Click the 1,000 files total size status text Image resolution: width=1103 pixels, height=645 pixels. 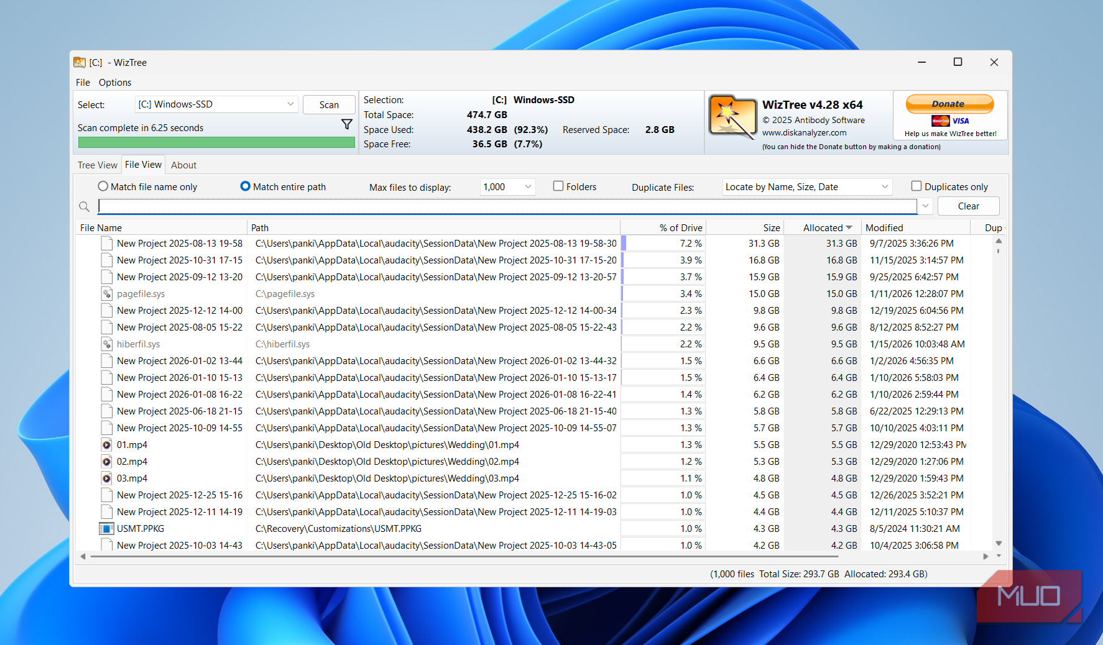point(818,574)
